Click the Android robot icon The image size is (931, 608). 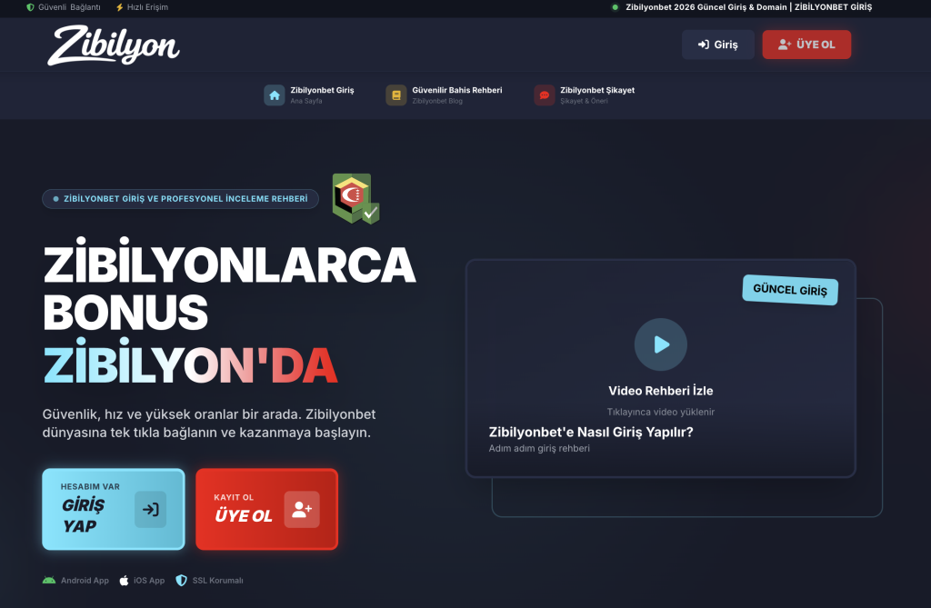point(49,580)
